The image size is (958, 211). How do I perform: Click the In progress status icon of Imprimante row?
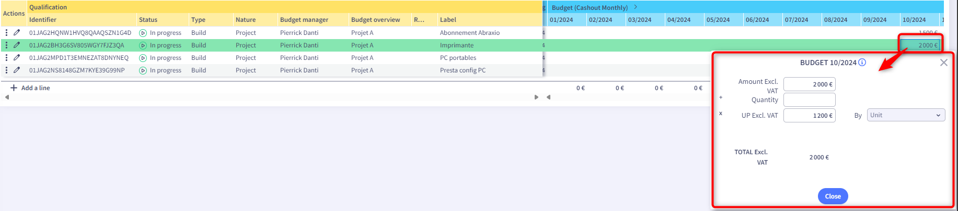pos(143,45)
